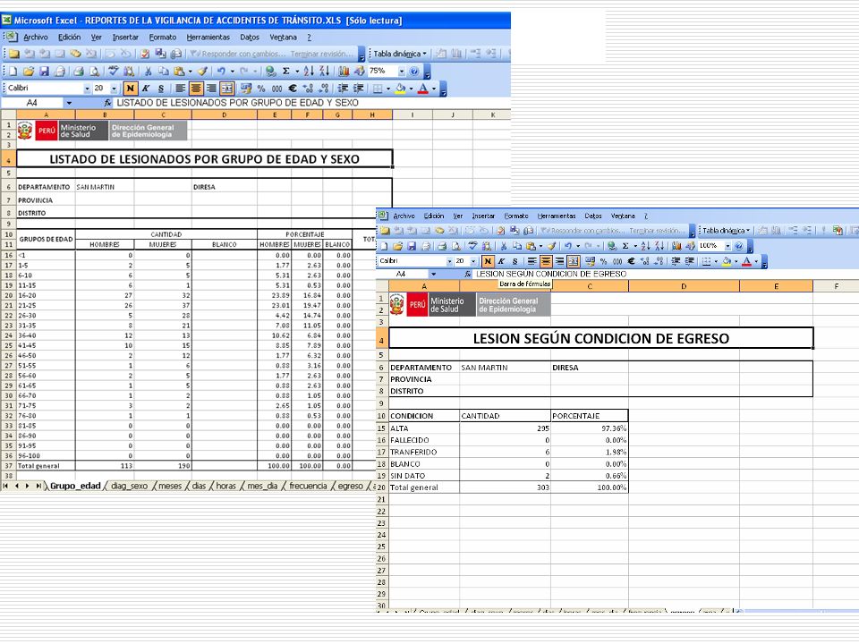This screenshot has width=859, height=644.
Task: Click the Save icon in the front Excel window
Action: point(411,246)
